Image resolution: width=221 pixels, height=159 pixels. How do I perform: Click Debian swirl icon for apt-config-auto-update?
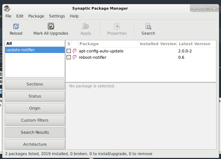[x=75, y=51]
